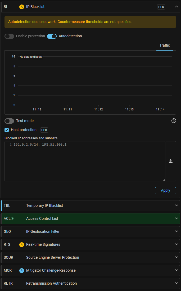Expand Source Engine Server Protection
This screenshot has height=291, width=181.
tap(177, 257)
